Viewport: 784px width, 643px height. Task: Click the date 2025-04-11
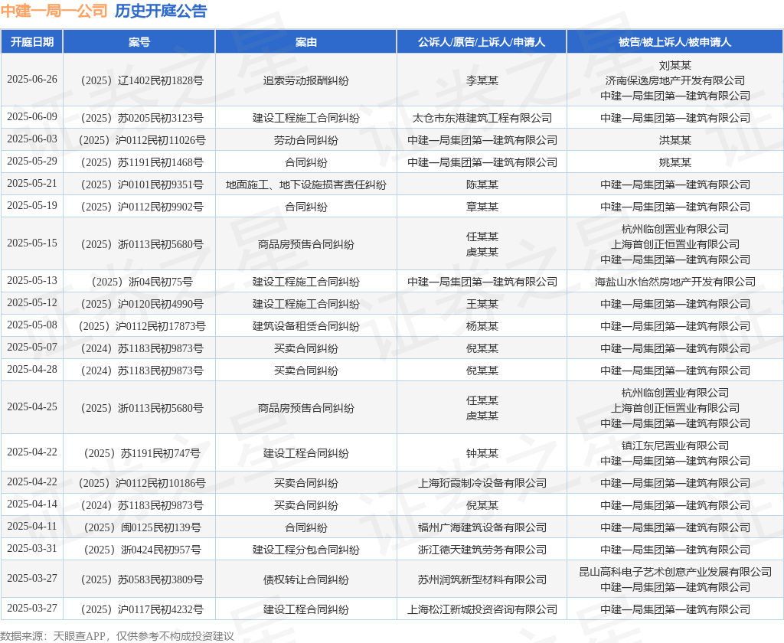pyautogui.click(x=32, y=527)
